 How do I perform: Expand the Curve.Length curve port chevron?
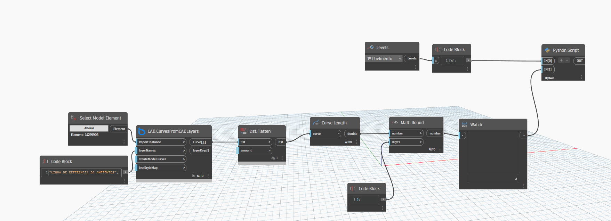(338, 134)
